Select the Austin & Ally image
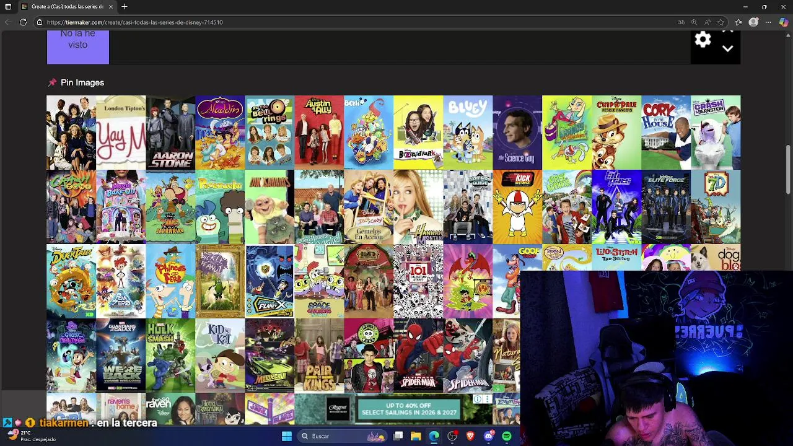 (x=319, y=132)
